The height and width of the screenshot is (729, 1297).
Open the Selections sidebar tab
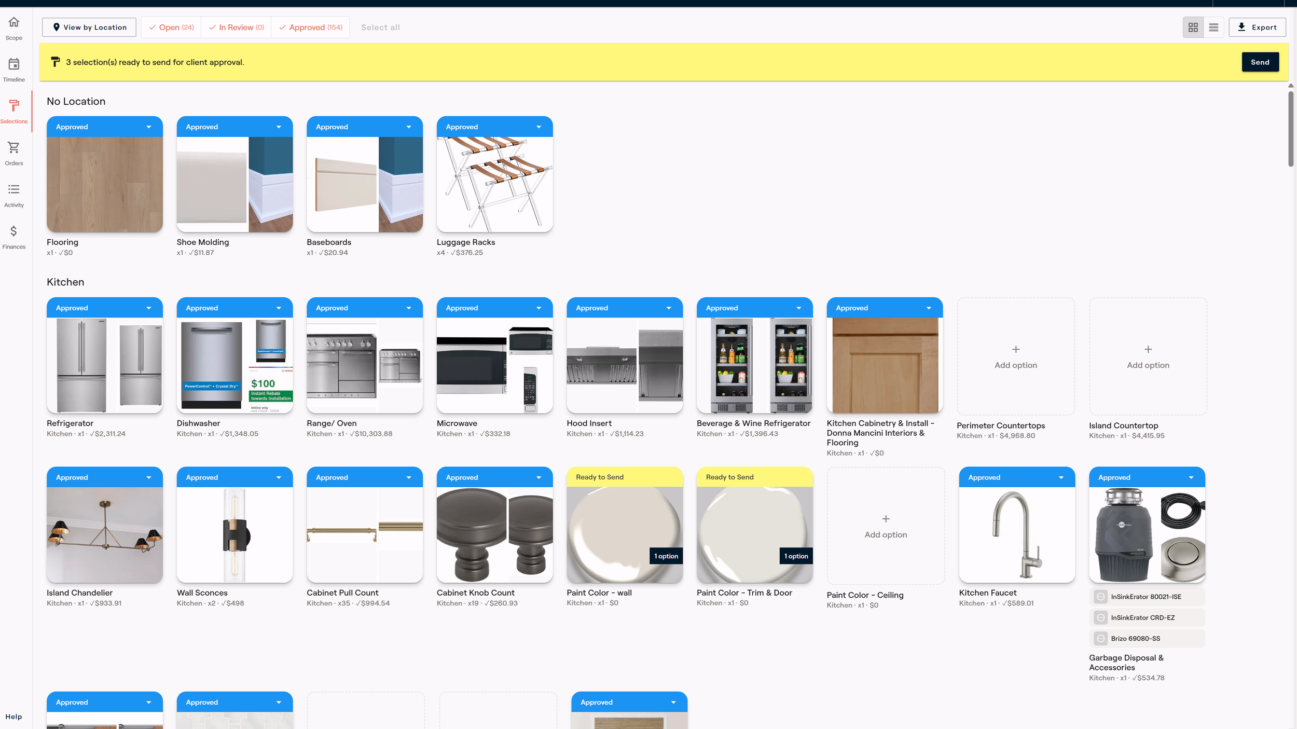tap(14, 111)
